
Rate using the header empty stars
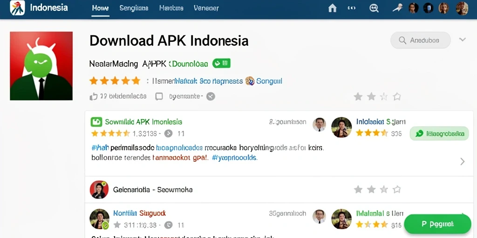tap(377, 97)
